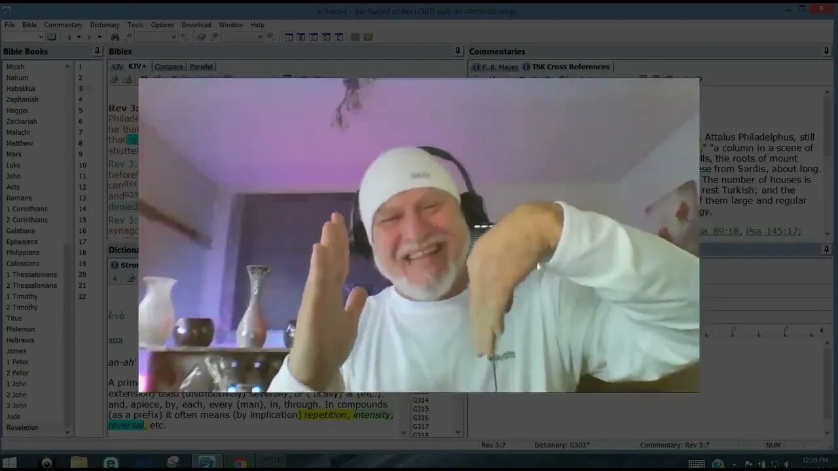Open Chrome from the taskbar
The width and height of the screenshot is (838, 471).
coord(240,462)
